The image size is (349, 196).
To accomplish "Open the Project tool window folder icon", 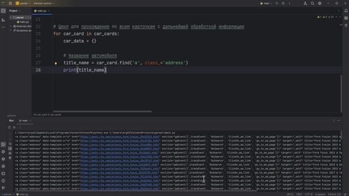I will coord(3,11).
